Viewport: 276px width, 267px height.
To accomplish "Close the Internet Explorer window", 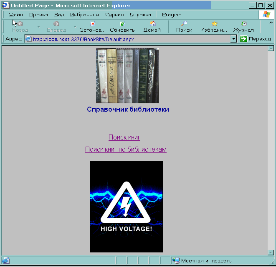I will click(270, 5).
